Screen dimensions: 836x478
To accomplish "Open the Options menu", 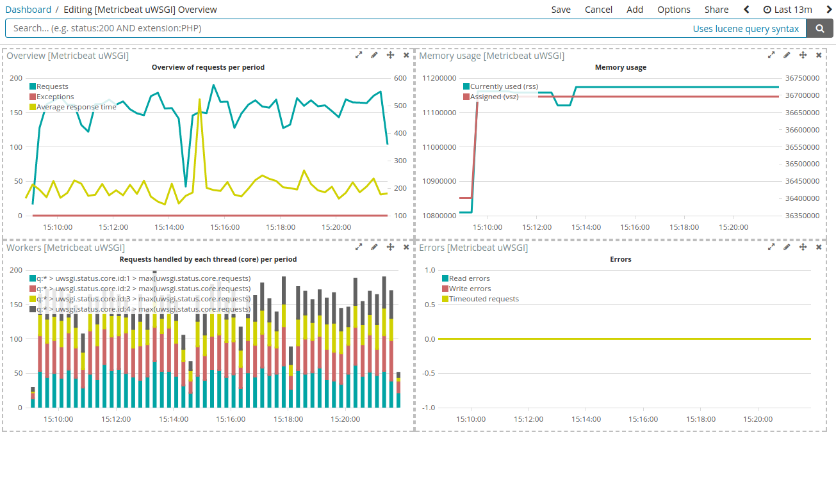I will point(673,9).
